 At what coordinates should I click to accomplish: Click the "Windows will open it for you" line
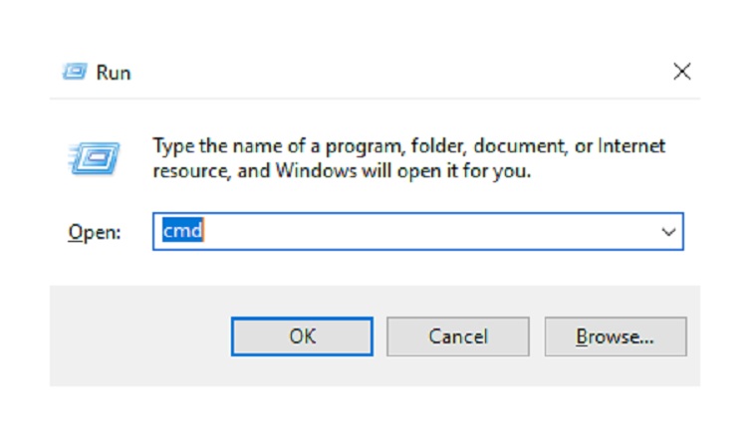(398, 170)
